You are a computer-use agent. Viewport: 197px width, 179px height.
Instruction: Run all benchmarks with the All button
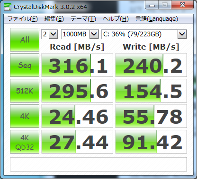25,40
